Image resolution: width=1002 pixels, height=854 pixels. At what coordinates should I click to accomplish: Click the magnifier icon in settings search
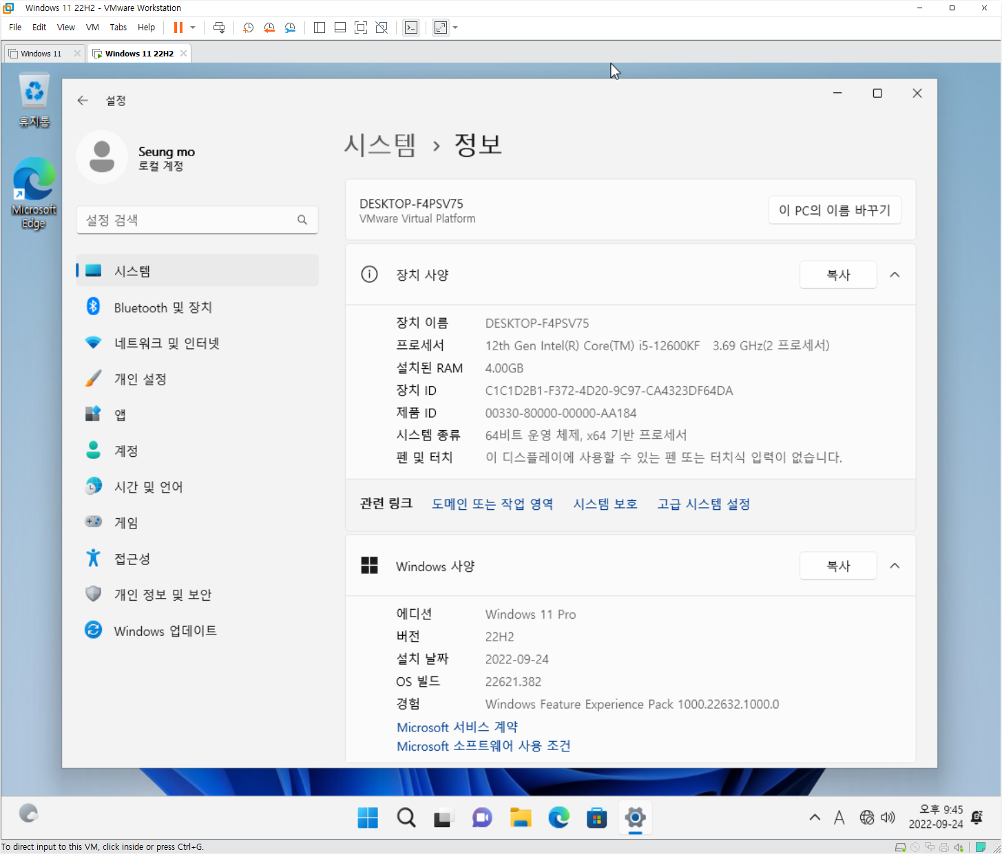tap(302, 220)
